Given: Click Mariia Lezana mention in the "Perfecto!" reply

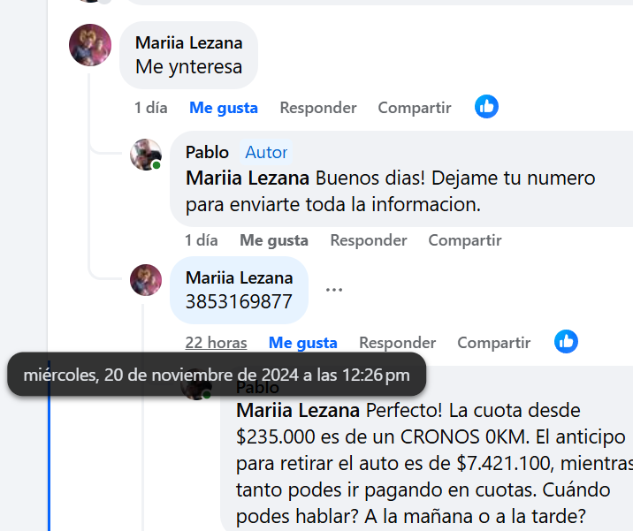Looking at the screenshot, I should point(298,411).
